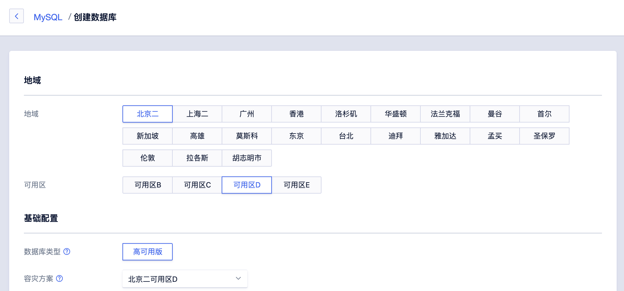Select the 上海二 region
Image resolution: width=624 pixels, height=291 pixels.
tap(197, 114)
